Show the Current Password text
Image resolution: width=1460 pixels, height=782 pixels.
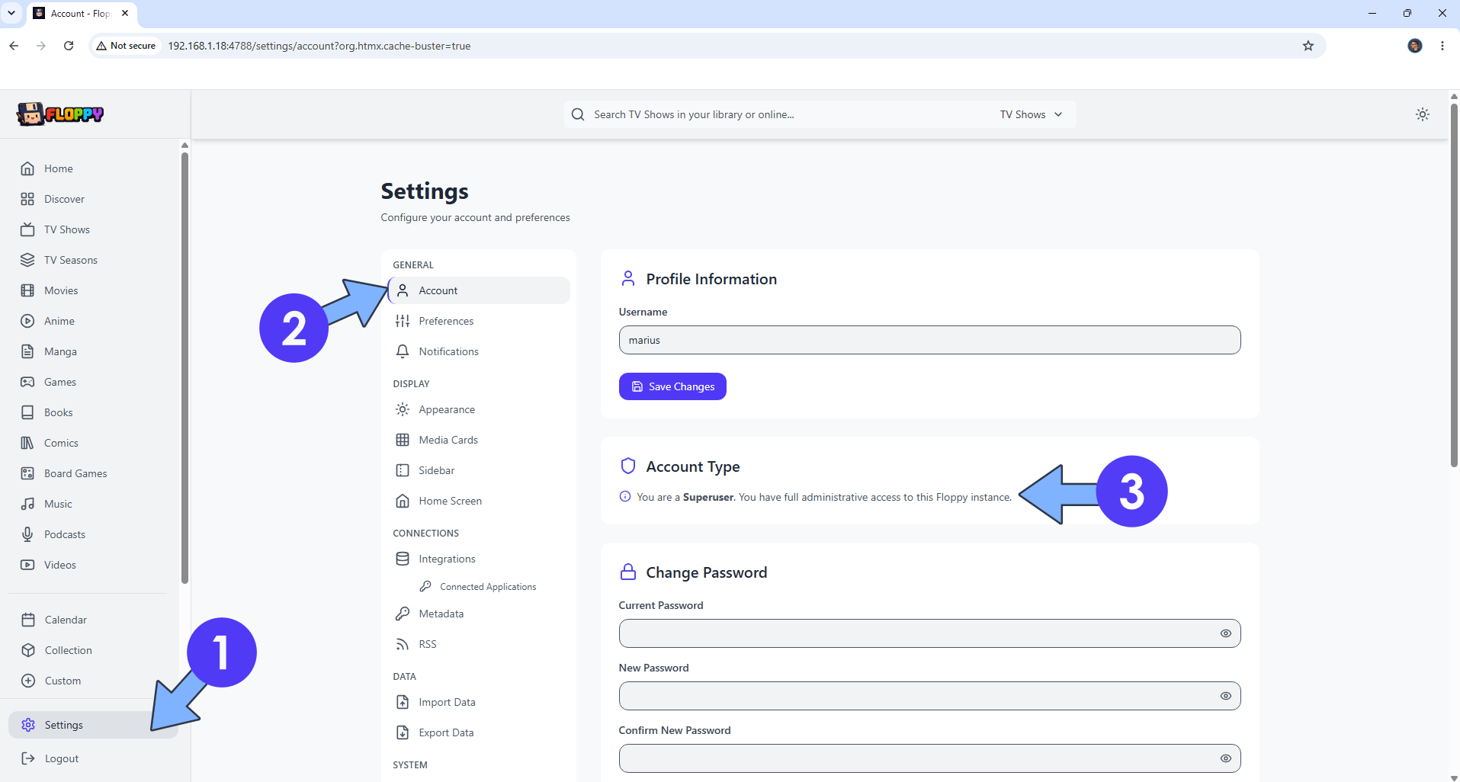coord(1226,633)
